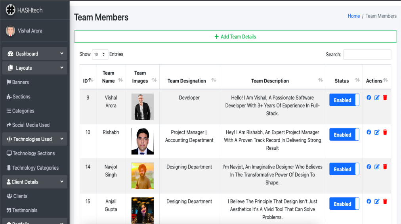Click the Add Team Details button
This screenshot has height=224, width=401.
pos(235,36)
